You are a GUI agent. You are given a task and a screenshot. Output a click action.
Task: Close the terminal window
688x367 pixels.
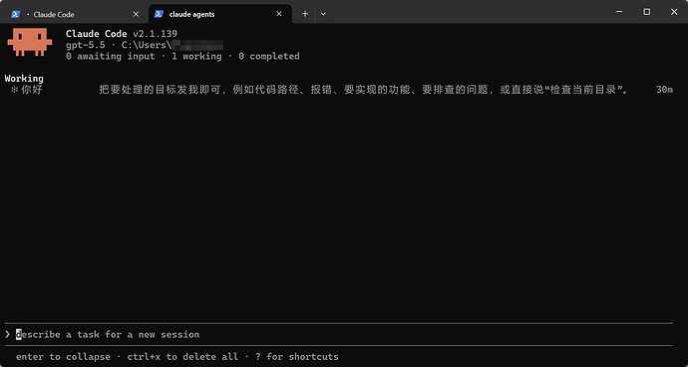674,12
